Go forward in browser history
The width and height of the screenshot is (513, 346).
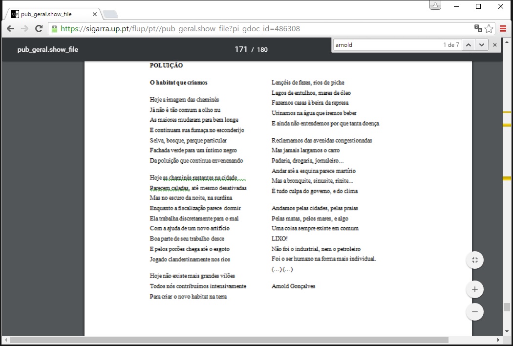[x=24, y=29]
